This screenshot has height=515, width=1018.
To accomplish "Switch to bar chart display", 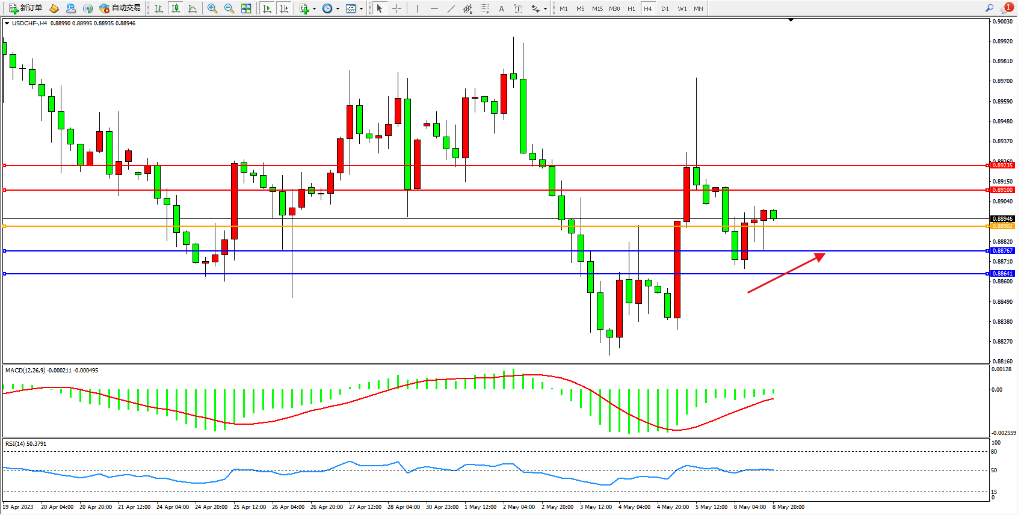I will 159,8.
